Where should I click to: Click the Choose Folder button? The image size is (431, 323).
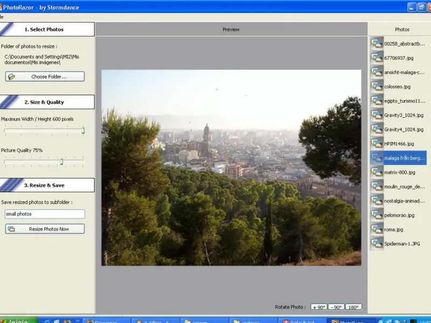pos(45,76)
